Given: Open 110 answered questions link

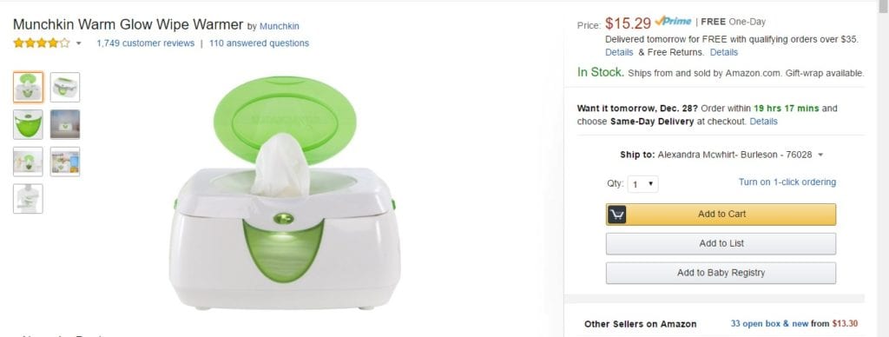Looking at the screenshot, I should 259,43.
